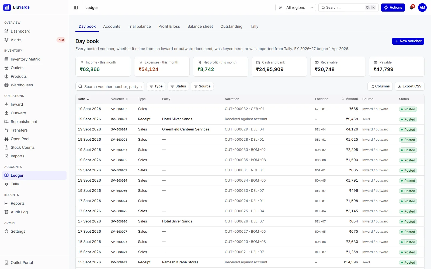
Task: Switch to the Profit & loss tab
Action: coord(169,26)
